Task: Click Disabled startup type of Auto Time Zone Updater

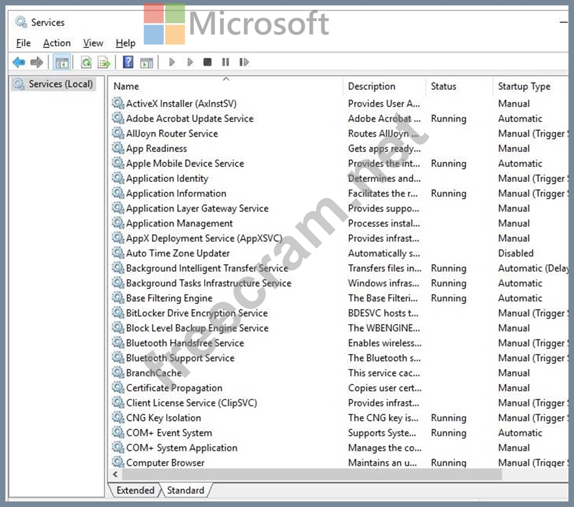Action: pos(516,253)
